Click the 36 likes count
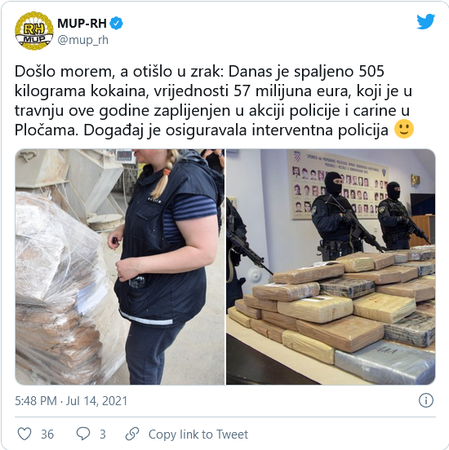The width and height of the screenshot is (449, 450). (47, 435)
